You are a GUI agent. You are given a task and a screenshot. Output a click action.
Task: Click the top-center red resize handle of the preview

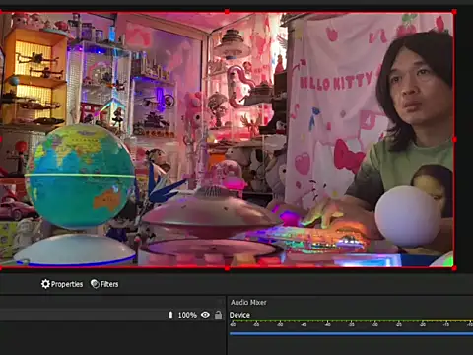(227, 12)
